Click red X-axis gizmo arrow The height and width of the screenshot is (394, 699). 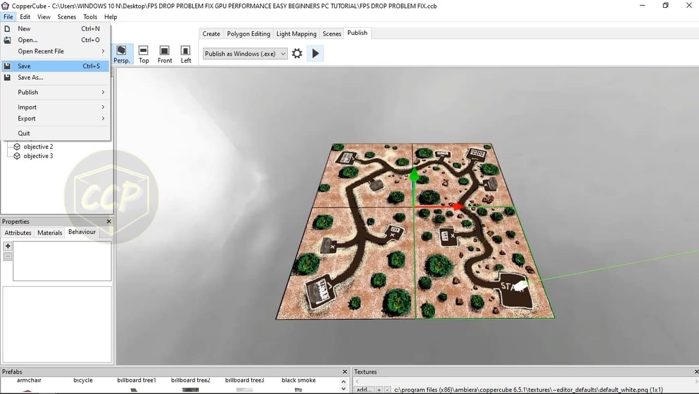[458, 207]
